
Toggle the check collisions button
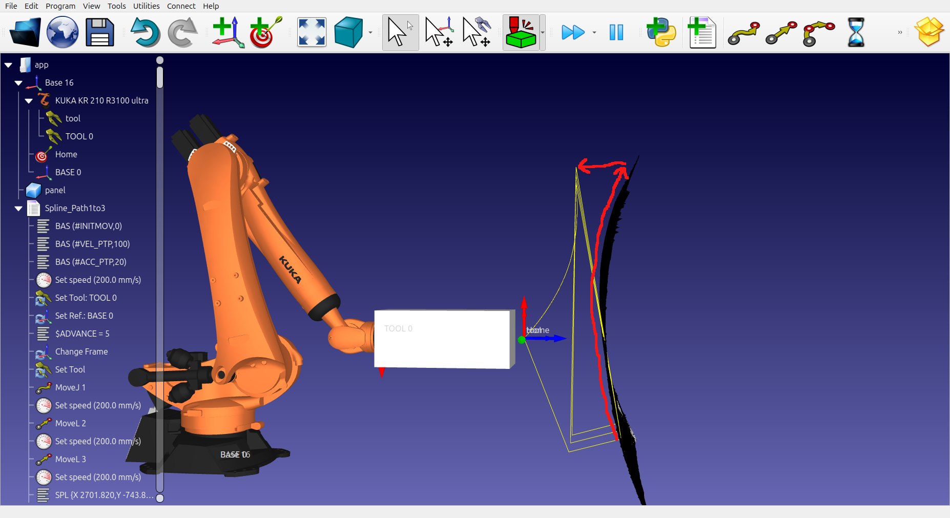521,32
